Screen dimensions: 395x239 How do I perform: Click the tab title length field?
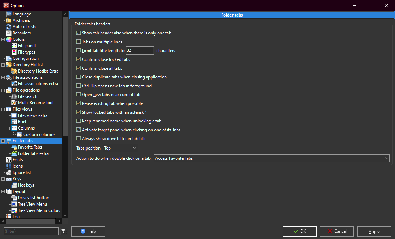(140, 51)
